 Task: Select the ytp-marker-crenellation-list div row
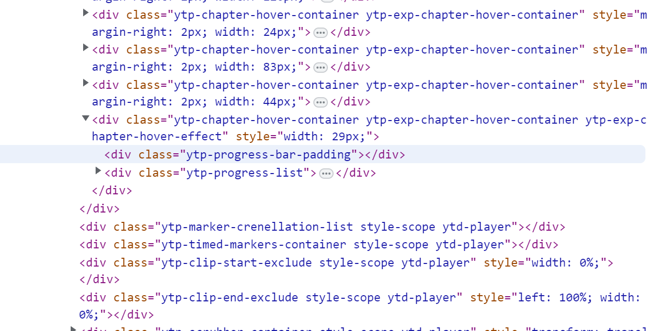coord(322,227)
